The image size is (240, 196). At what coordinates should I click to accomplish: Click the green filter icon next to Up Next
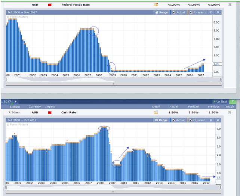(x=233, y=101)
